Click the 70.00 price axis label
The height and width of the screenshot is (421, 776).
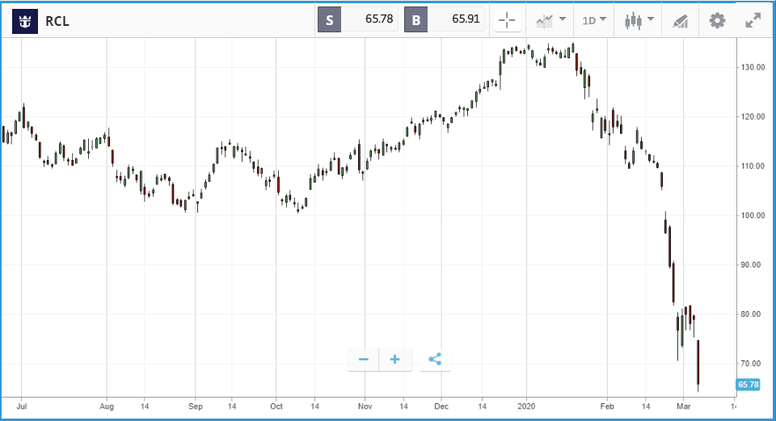(753, 364)
